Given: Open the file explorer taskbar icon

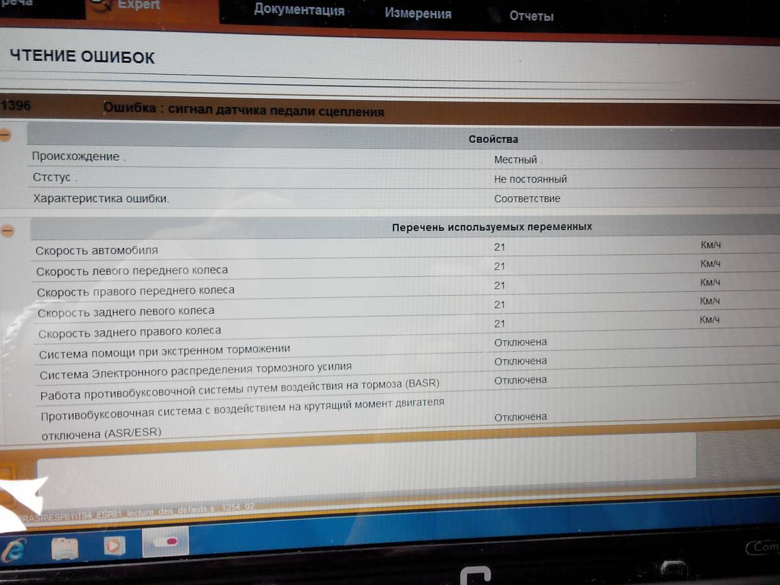Looking at the screenshot, I should tap(64, 548).
